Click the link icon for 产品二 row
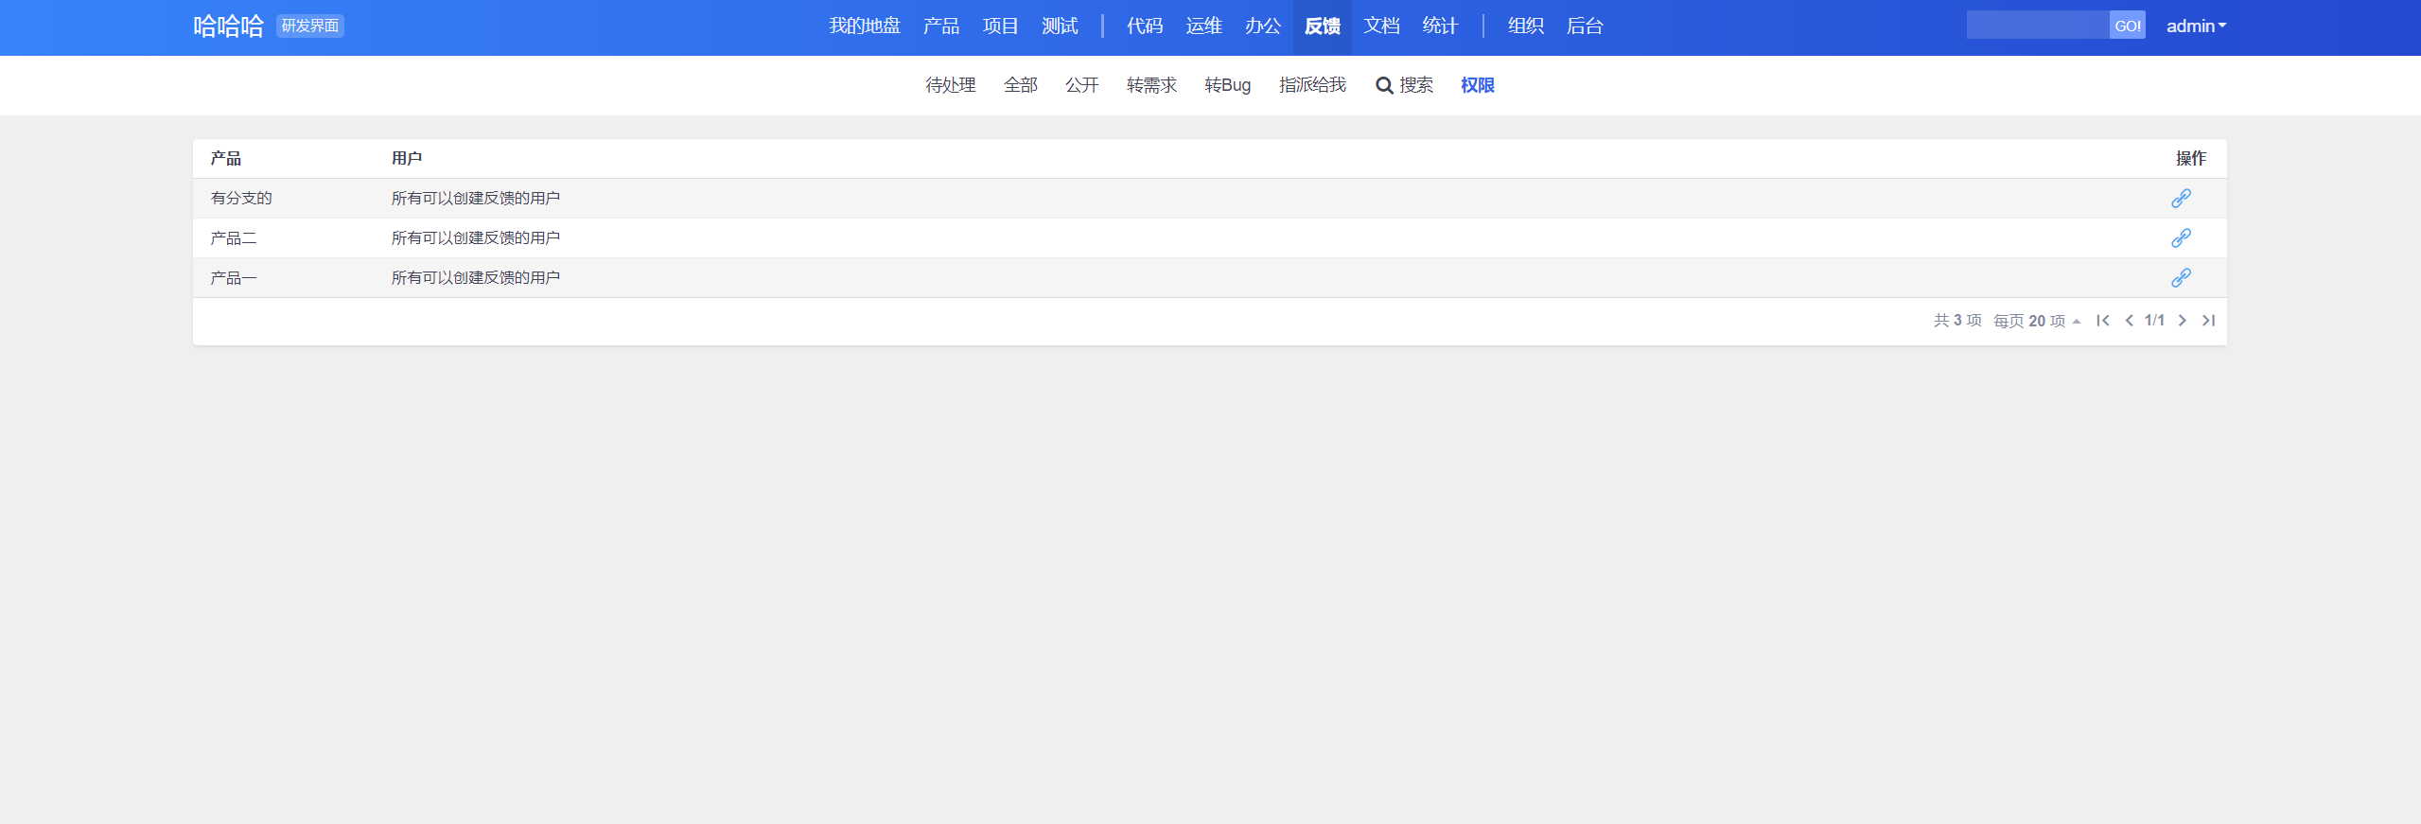2421x824 pixels. coord(2181,238)
